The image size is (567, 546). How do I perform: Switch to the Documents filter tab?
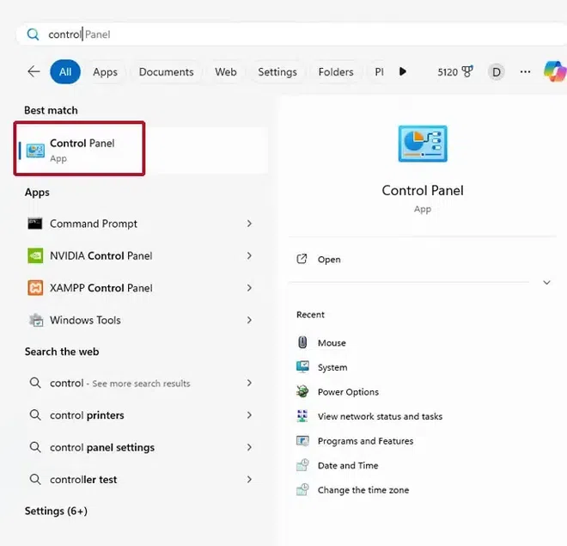click(x=166, y=71)
